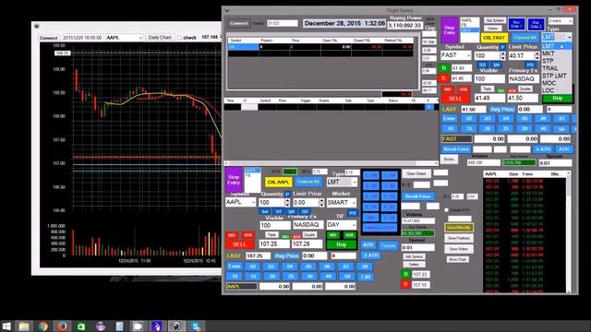
Task: Click the green Buy button for FAST
Action: tap(557, 99)
